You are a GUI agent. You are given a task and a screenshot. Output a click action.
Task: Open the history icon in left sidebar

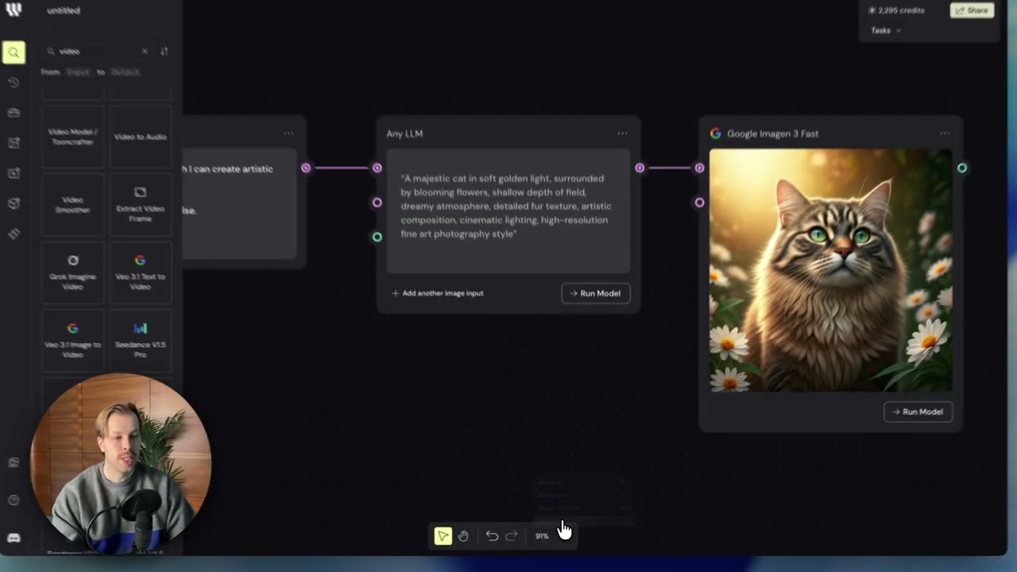(14, 83)
